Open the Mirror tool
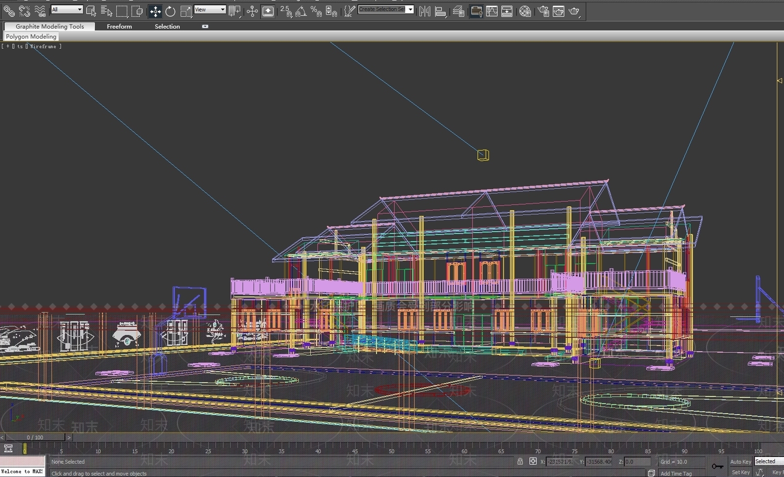This screenshot has width=784, height=477. [424, 11]
